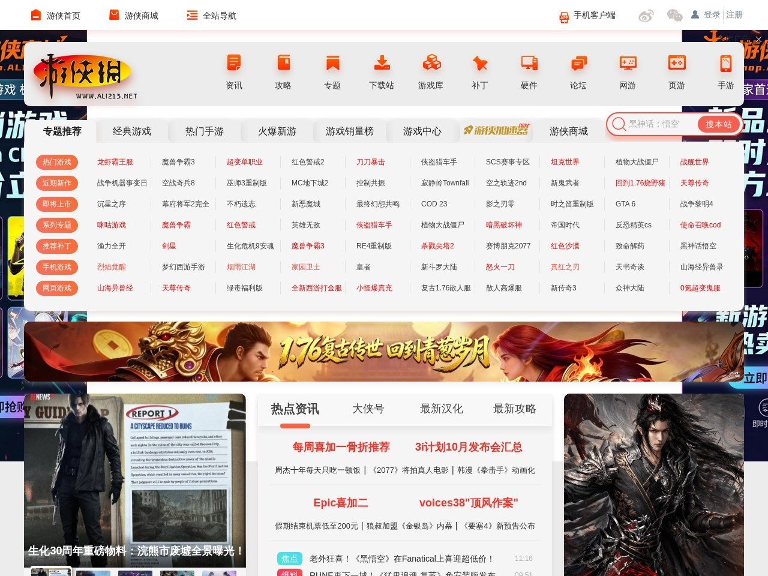Image resolution: width=768 pixels, height=576 pixels.
Task: Click the 近期新作 category button
Action: (x=57, y=183)
